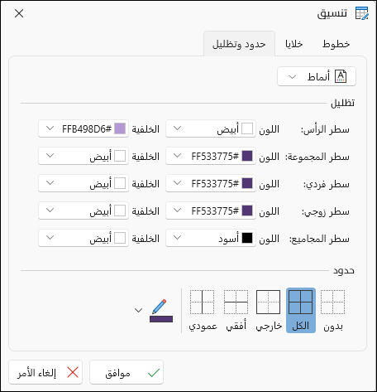This screenshot has width=377, height=392.
Task: Open the أنماط styles dropdown
Action: (317, 76)
